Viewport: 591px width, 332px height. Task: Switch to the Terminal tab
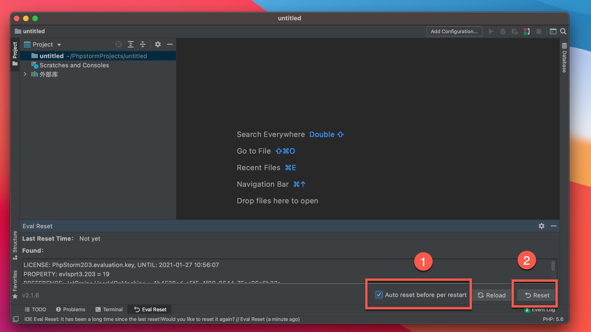(x=112, y=309)
